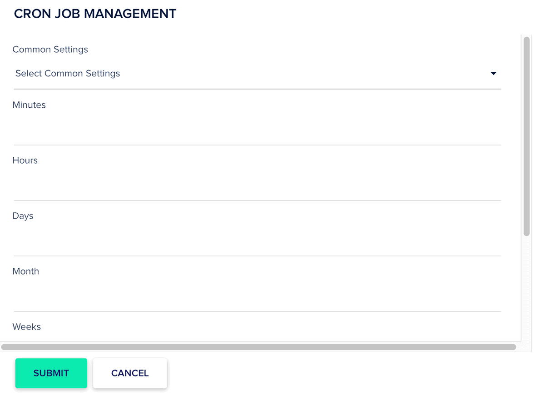Submit the cron job form
The image size is (545, 410).
click(51, 373)
